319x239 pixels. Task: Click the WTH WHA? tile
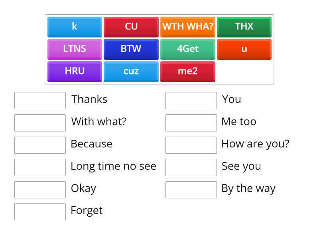(x=187, y=27)
